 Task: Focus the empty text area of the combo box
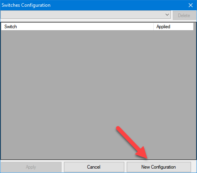82,15
